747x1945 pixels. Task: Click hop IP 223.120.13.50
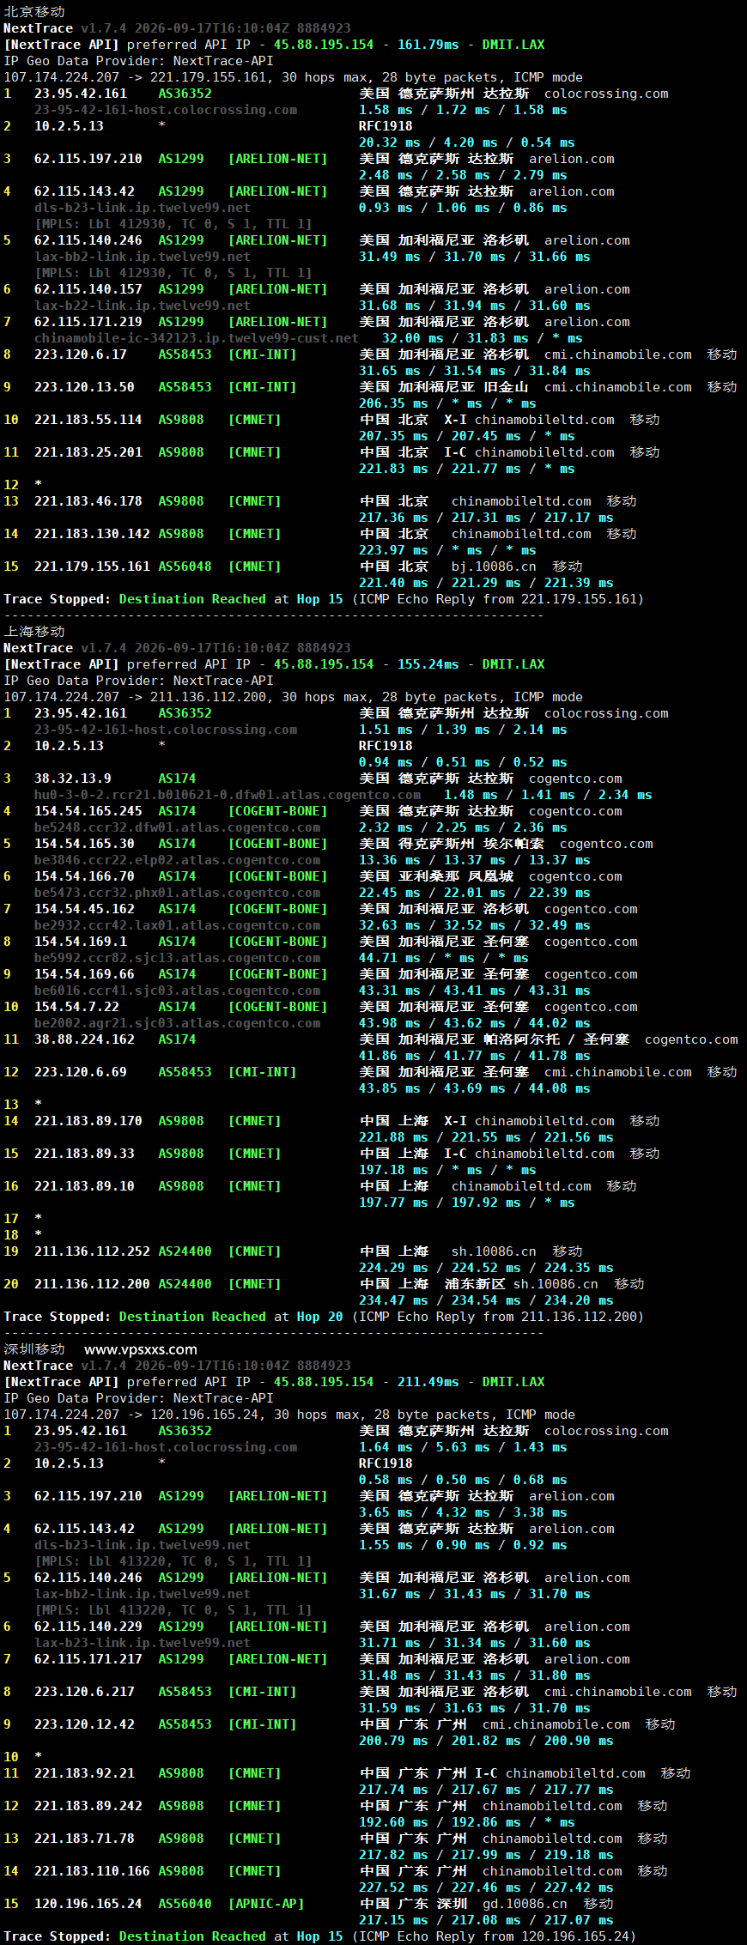pyautogui.click(x=84, y=387)
